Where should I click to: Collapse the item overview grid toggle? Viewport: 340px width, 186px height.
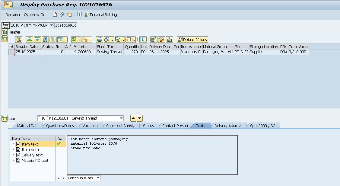point(4,39)
